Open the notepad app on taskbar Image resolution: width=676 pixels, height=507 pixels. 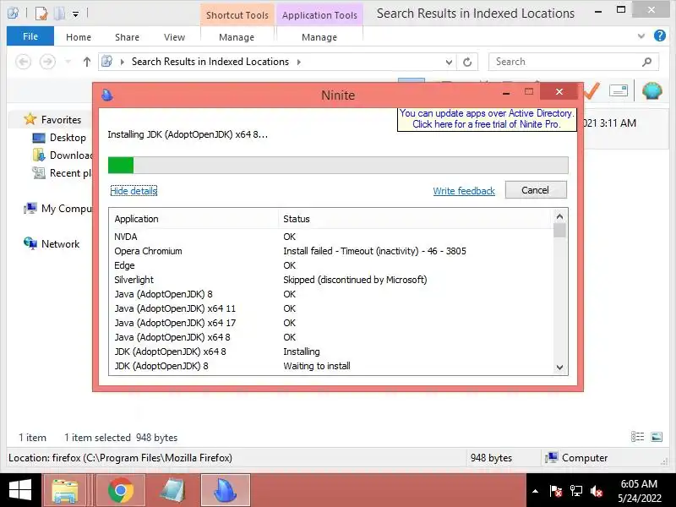(173, 490)
